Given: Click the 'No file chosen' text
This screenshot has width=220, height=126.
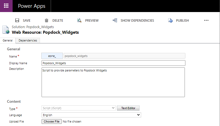Looking at the screenshot, I should click(72, 121).
